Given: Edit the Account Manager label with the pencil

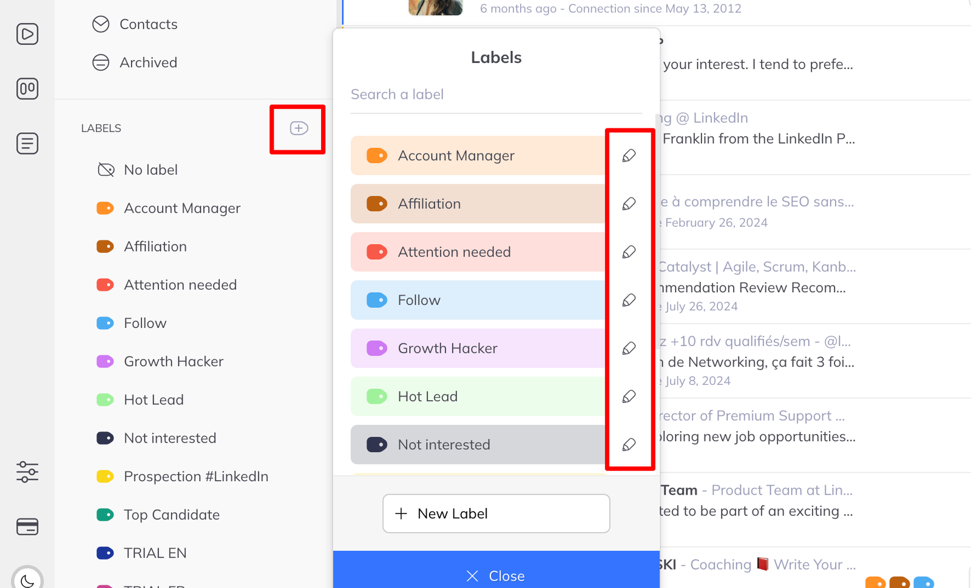Looking at the screenshot, I should tap(629, 156).
